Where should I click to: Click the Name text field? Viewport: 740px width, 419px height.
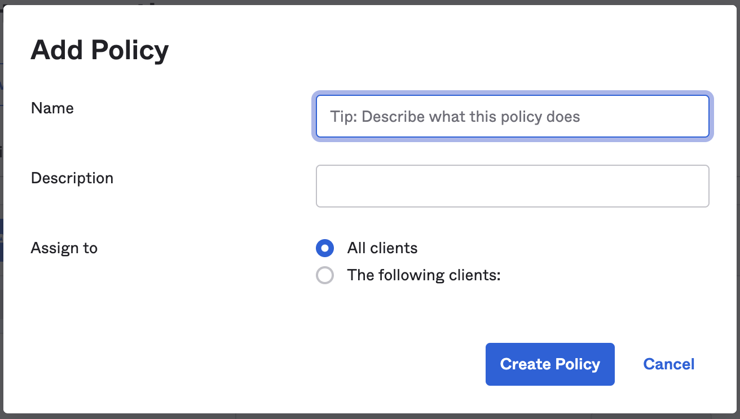pos(512,116)
